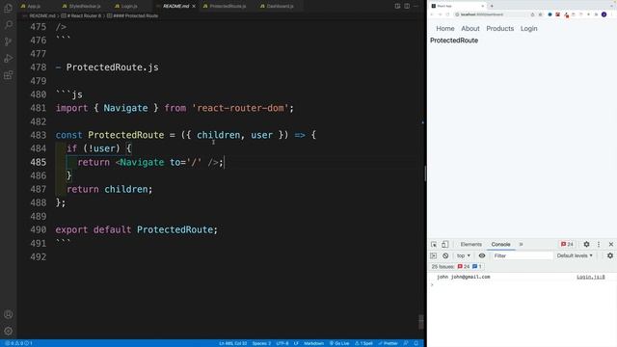
Task: Click the Products link in browser page
Action: point(499,29)
